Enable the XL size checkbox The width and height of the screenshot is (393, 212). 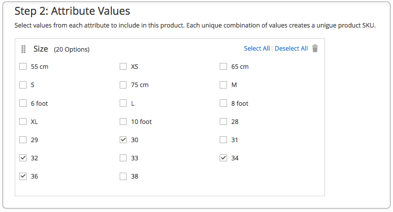[x=23, y=121]
